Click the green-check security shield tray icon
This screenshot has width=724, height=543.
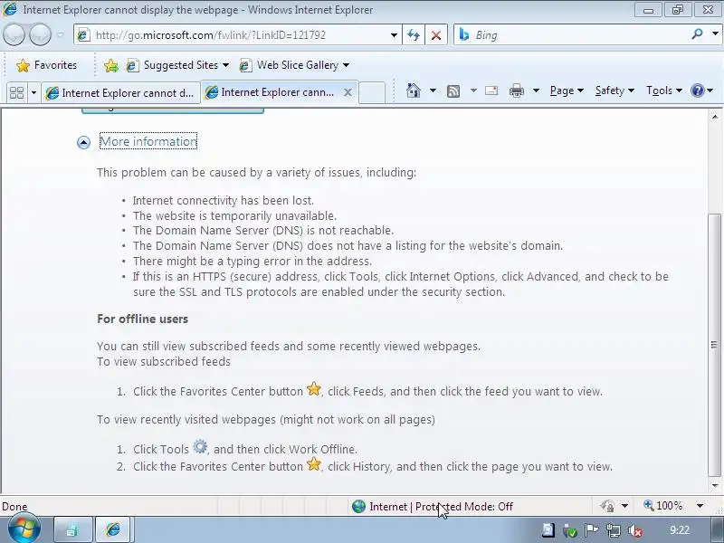click(x=570, y=531)
